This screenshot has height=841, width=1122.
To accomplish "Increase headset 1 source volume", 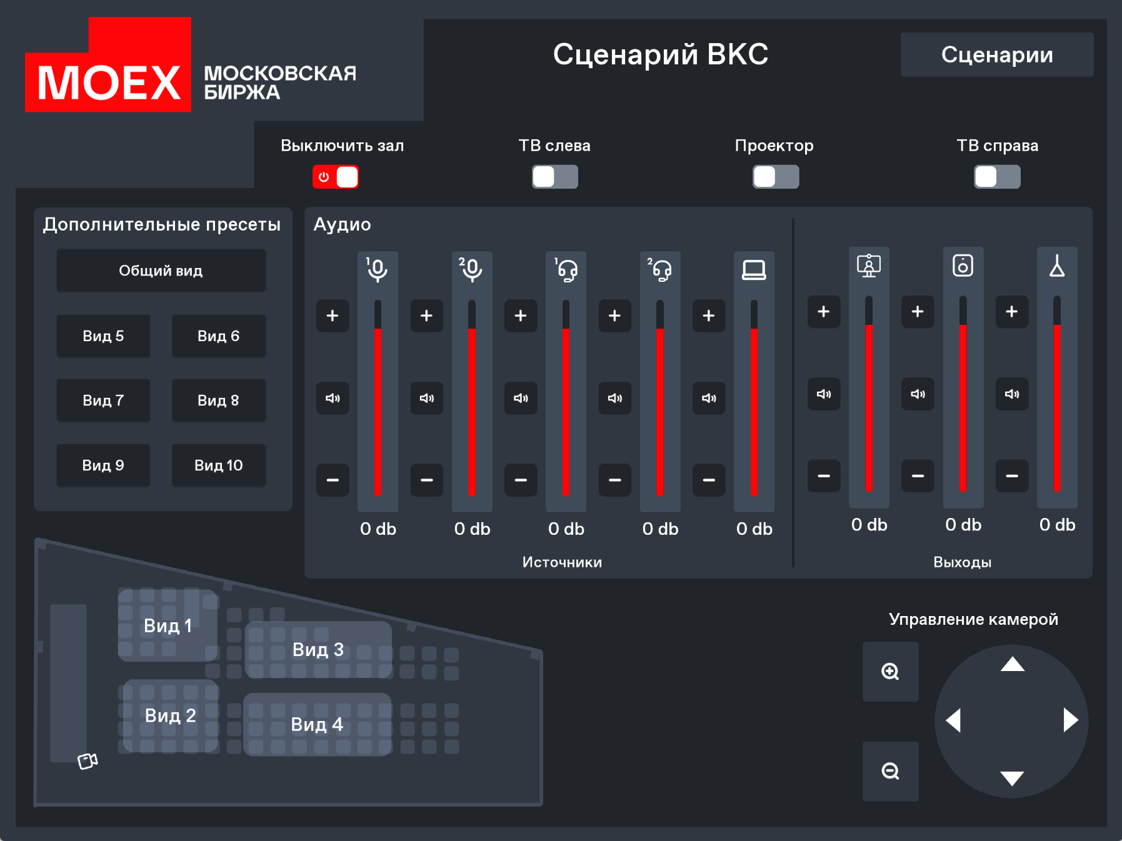I will tap(521, 316).
